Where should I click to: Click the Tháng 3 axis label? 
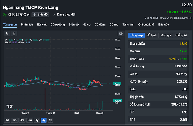pyautogui.click(x=100, y=113)
